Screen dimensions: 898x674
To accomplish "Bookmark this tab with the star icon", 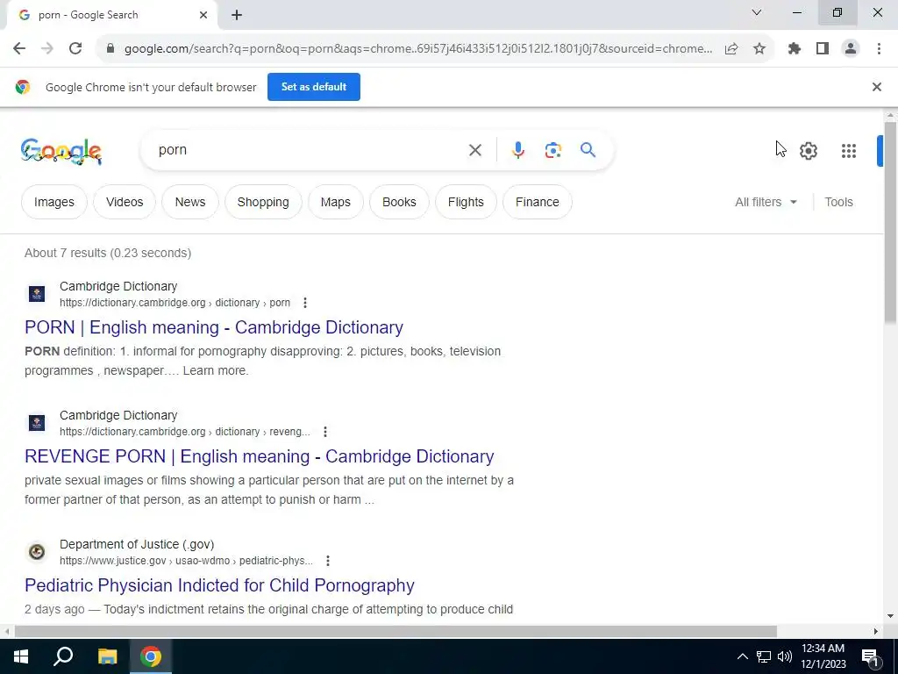I will (x=759, y=49).
